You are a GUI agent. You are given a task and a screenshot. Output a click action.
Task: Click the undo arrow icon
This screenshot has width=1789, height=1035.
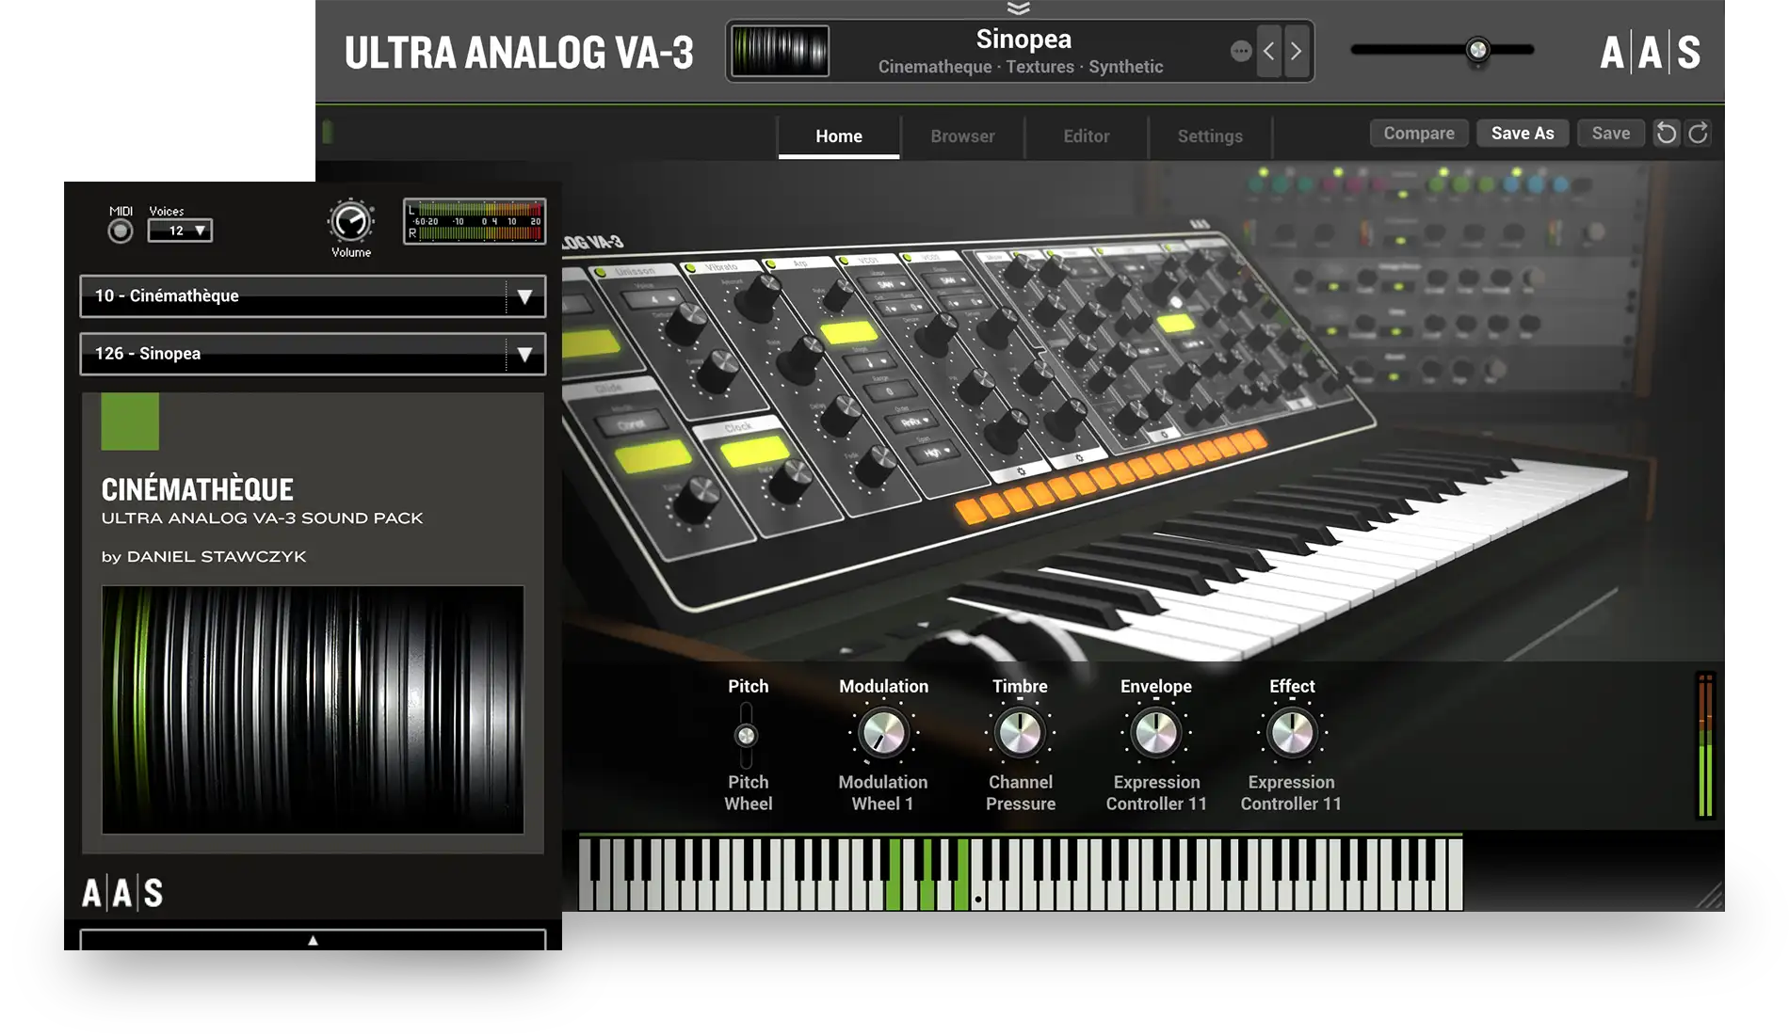pos(1666,134)
